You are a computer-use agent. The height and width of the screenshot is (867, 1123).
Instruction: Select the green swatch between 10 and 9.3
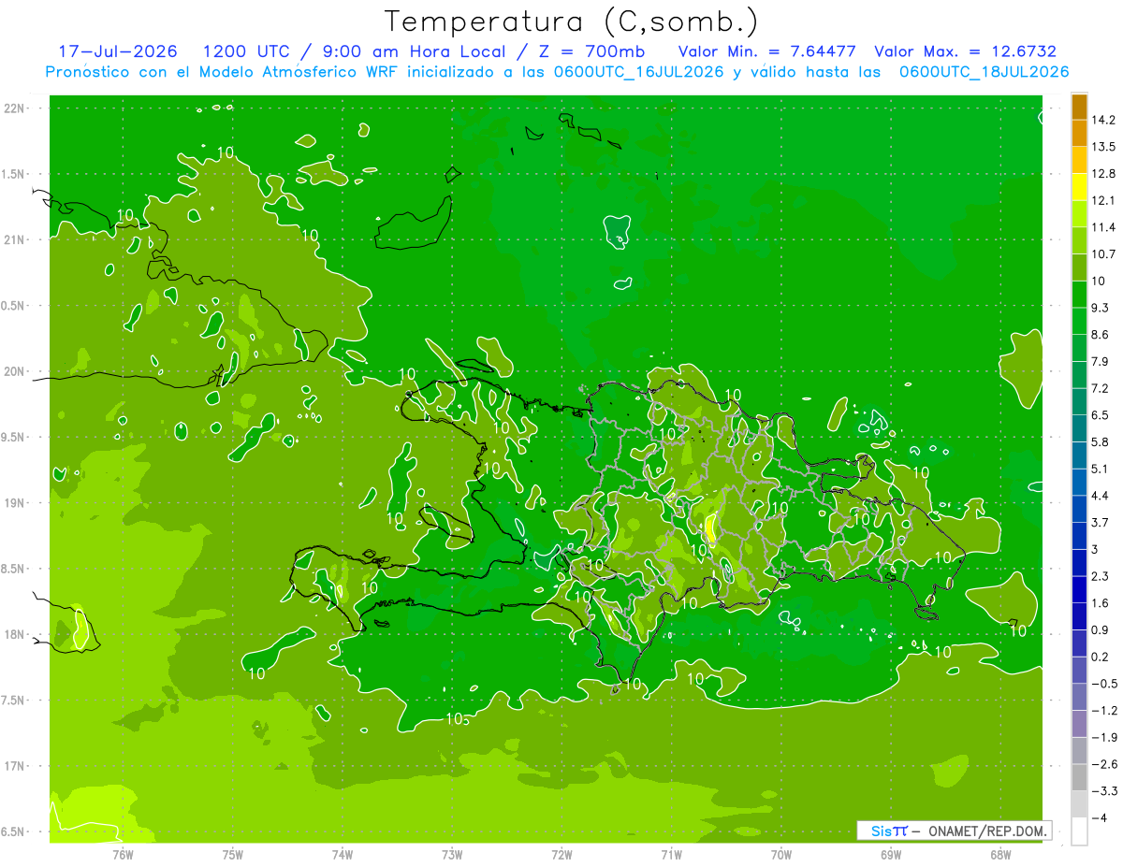1079,295
